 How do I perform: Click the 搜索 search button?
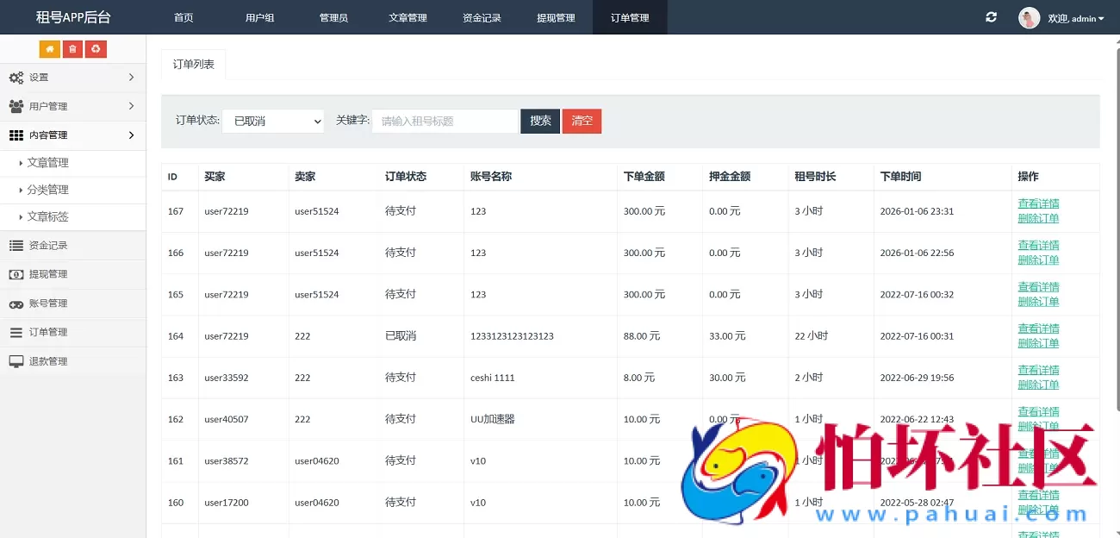point(539,121)
